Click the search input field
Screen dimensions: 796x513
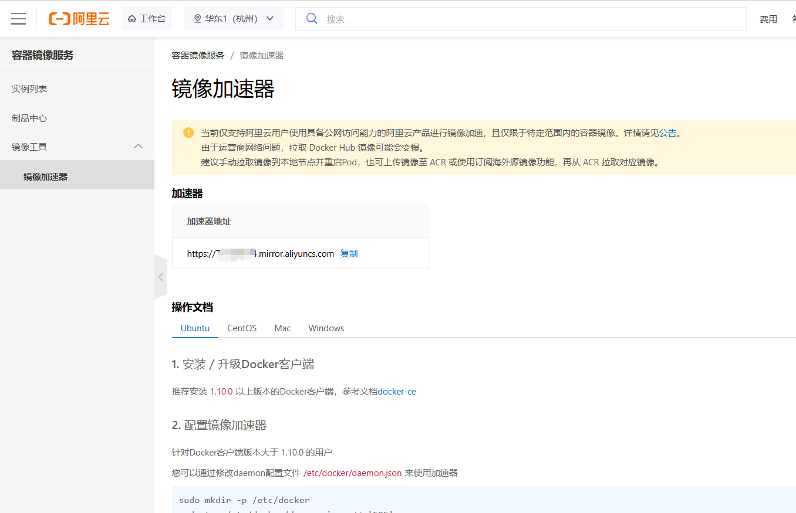(470, 18)
